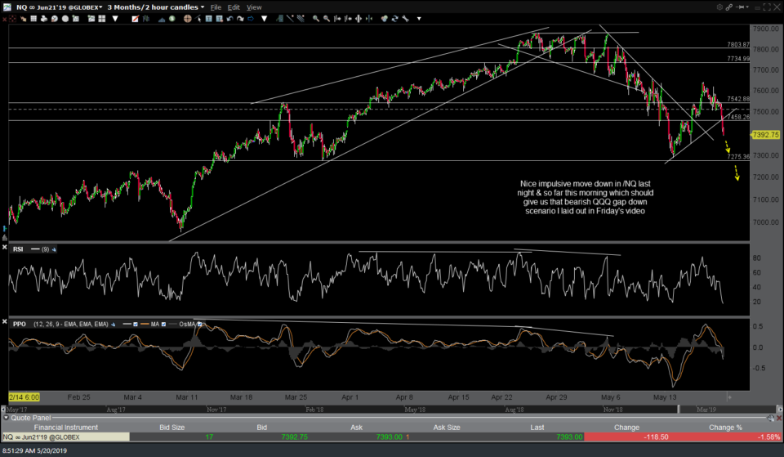Click the left arrow of historical time scrollbar
The height and width of the screenshot is (457, 784).
click(4, 409)
